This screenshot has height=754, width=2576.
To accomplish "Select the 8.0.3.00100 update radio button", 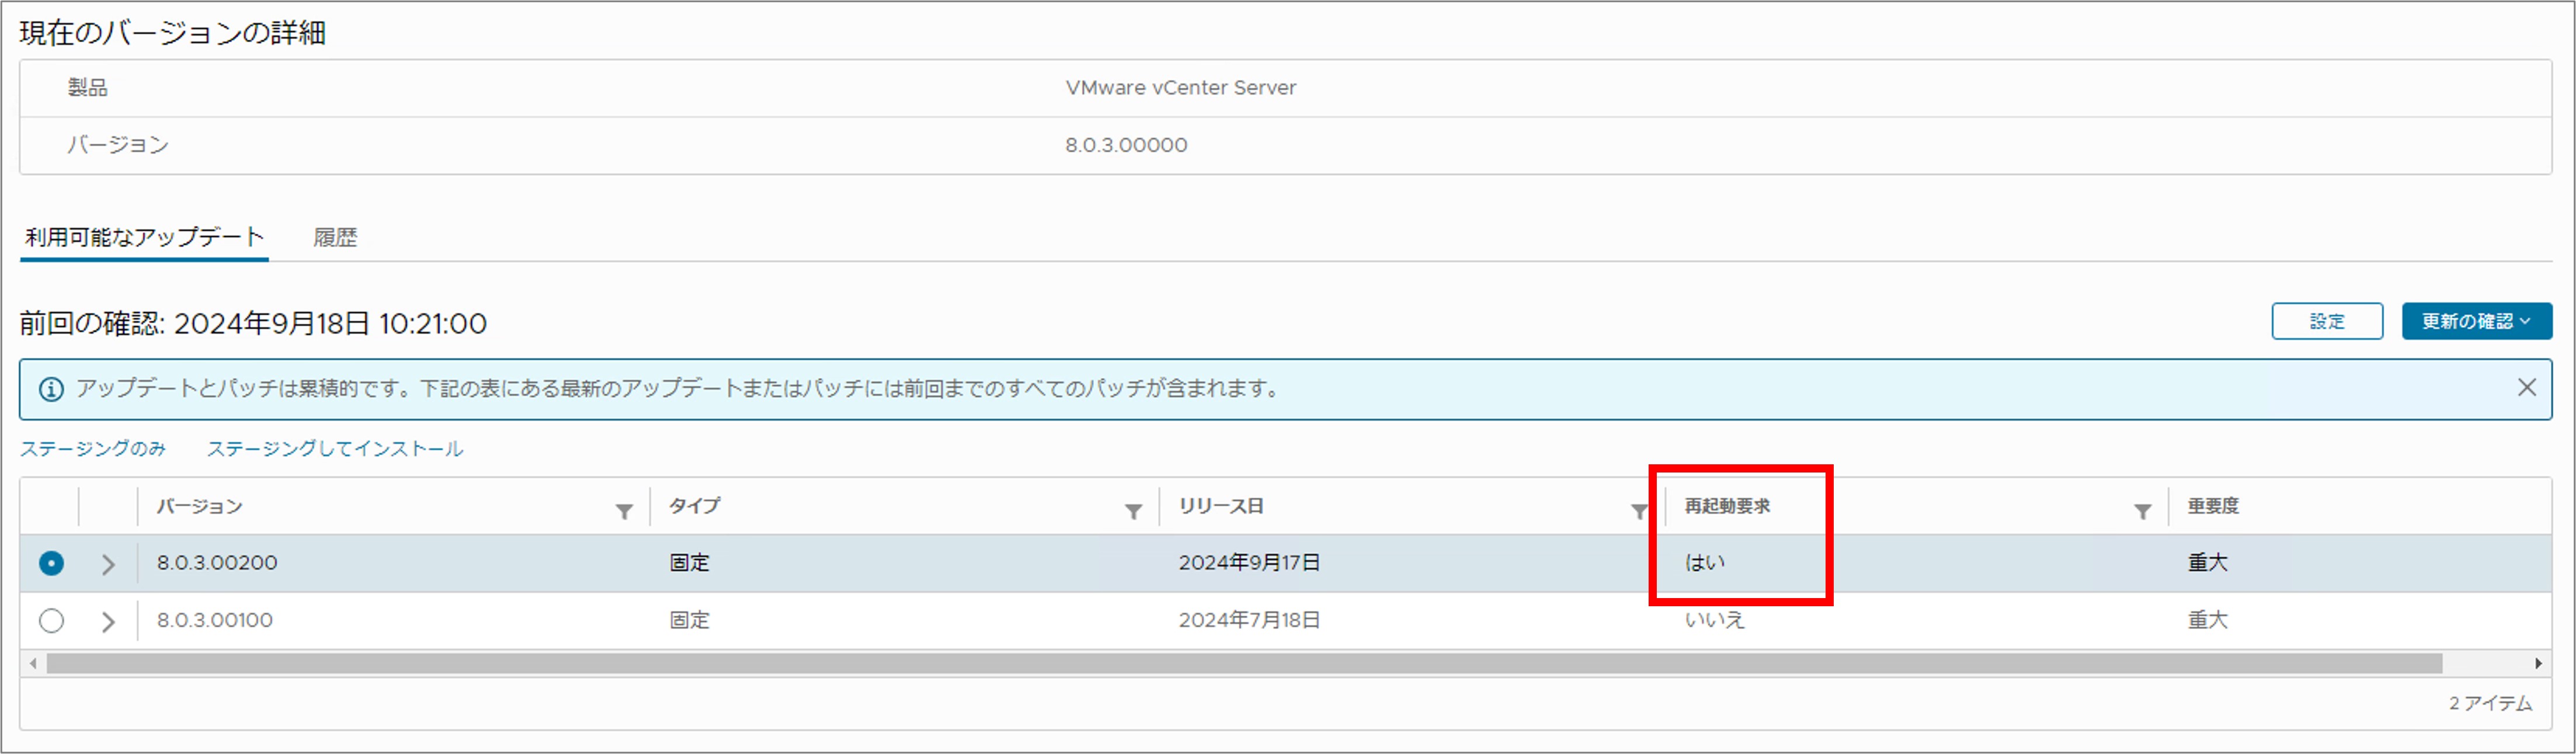I will [x=51, y=621].
